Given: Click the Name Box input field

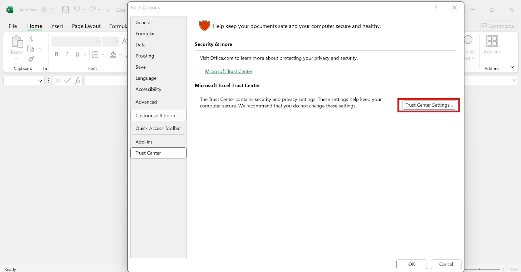Looking at the screenshot, I should [x=21, y=81].
